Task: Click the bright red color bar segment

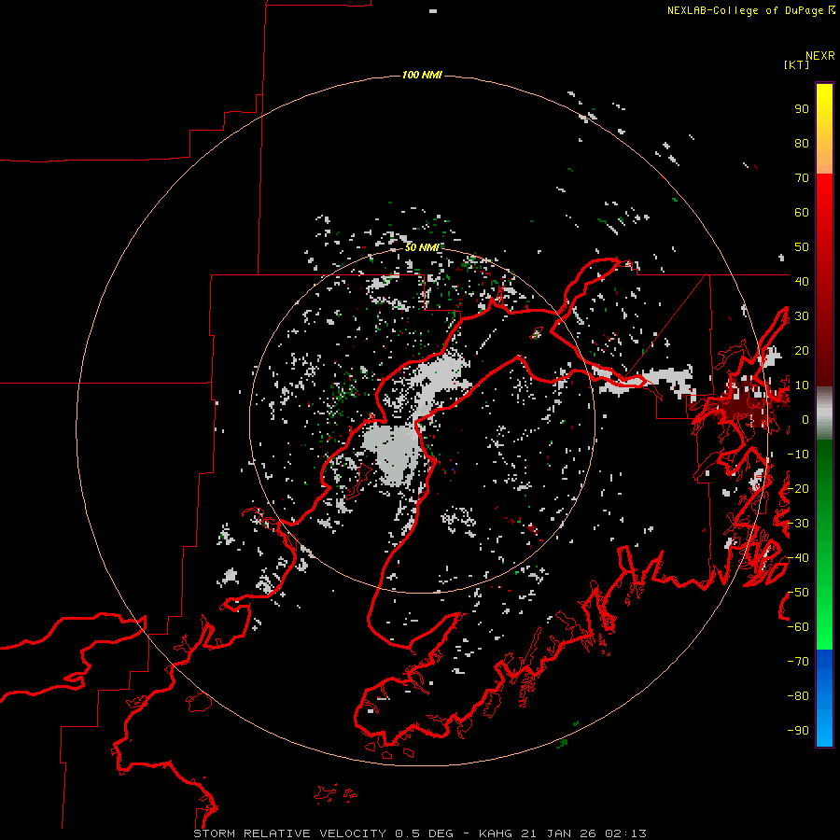Action: (824, 203)
